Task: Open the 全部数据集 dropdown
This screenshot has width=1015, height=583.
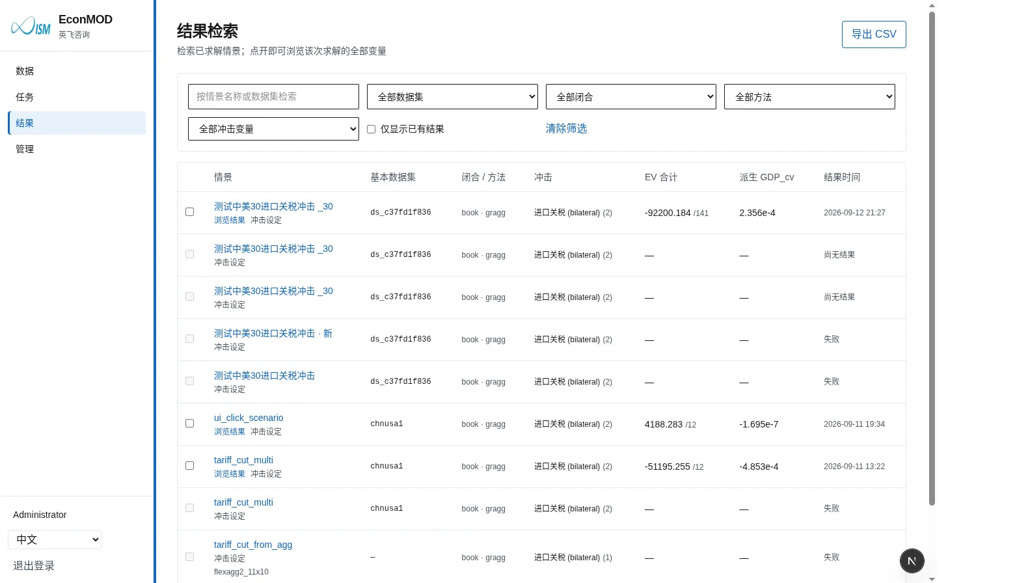Action: [x=452, y=96]
